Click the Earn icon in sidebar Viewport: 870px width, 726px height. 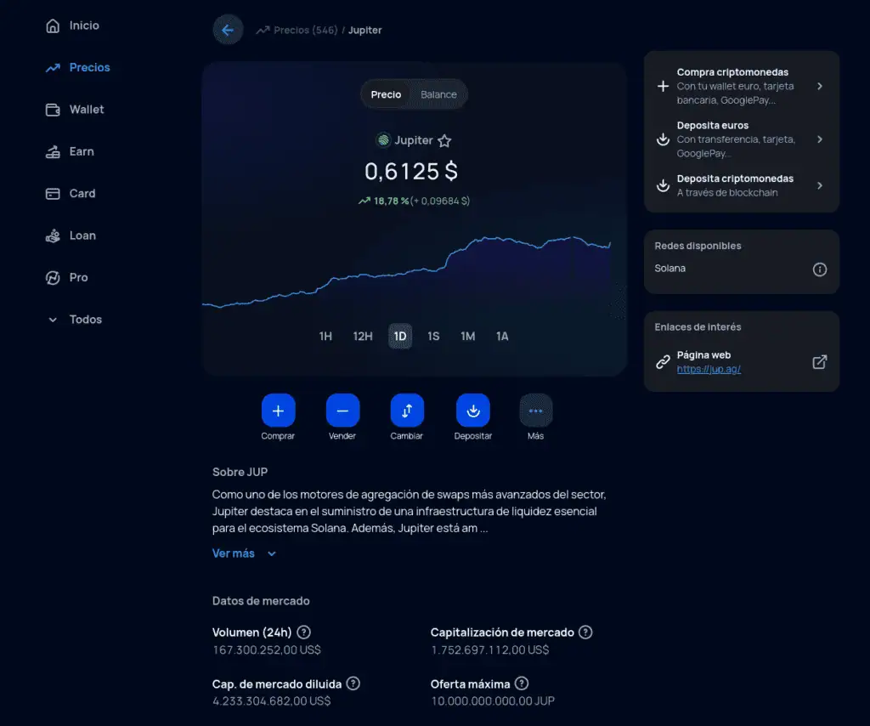coord(53,151)
